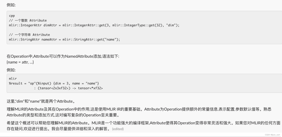The width and height of the screenshot is (282, 137).
Task: Click the line stating "dim" and "name" are Attributes
Action: pyautogui.click(x=41, y=101)
